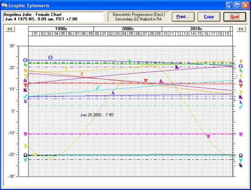Image resolution: width=251 pixels, height=190 pixels.
Task: Click the year 91 cell
Action: click(x=35, y=34)
